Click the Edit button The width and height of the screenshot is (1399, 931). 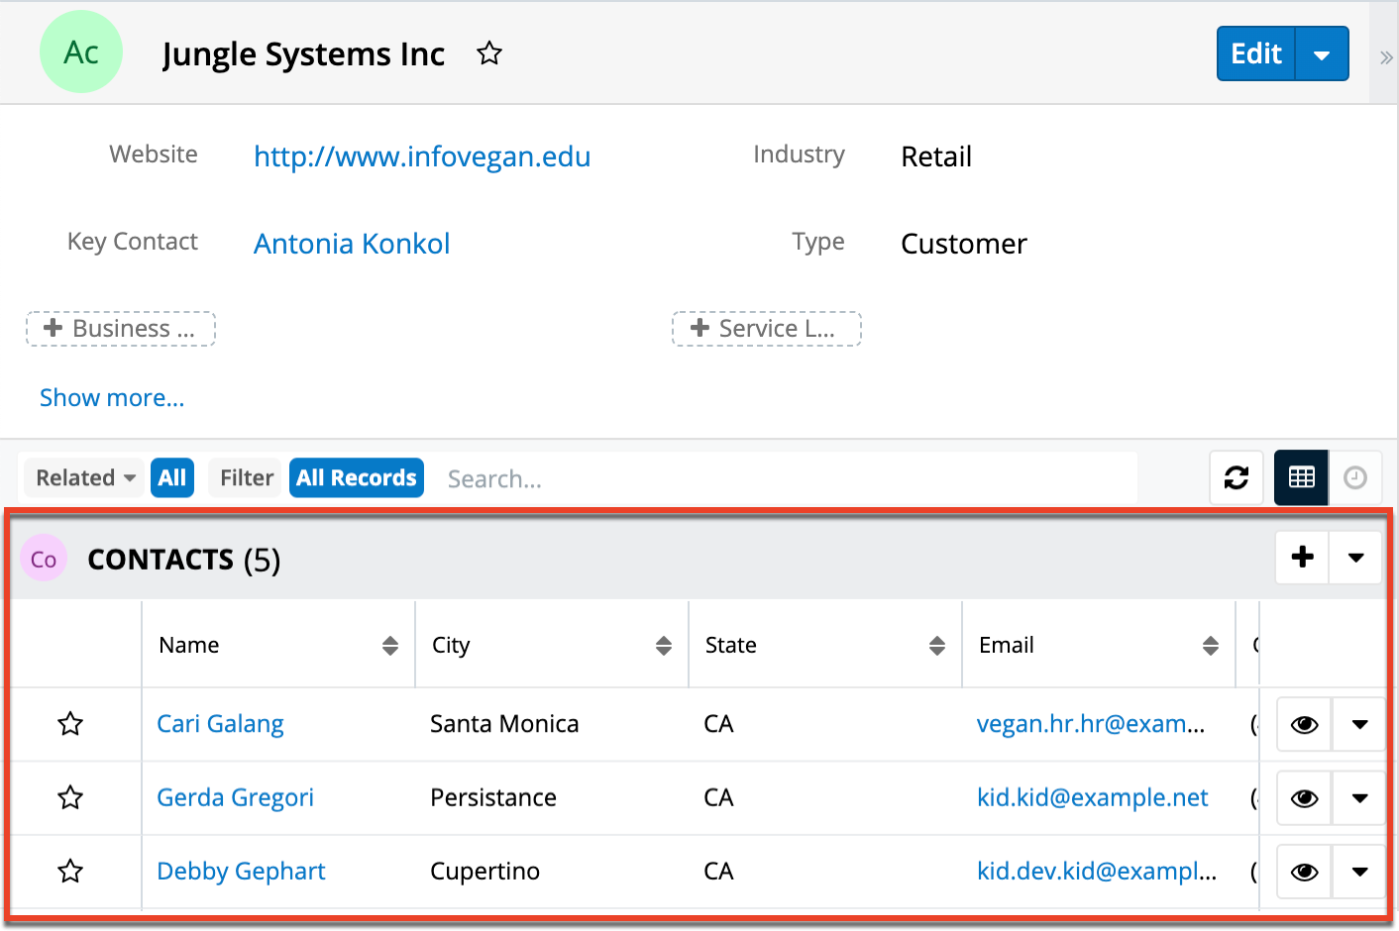1255,54
